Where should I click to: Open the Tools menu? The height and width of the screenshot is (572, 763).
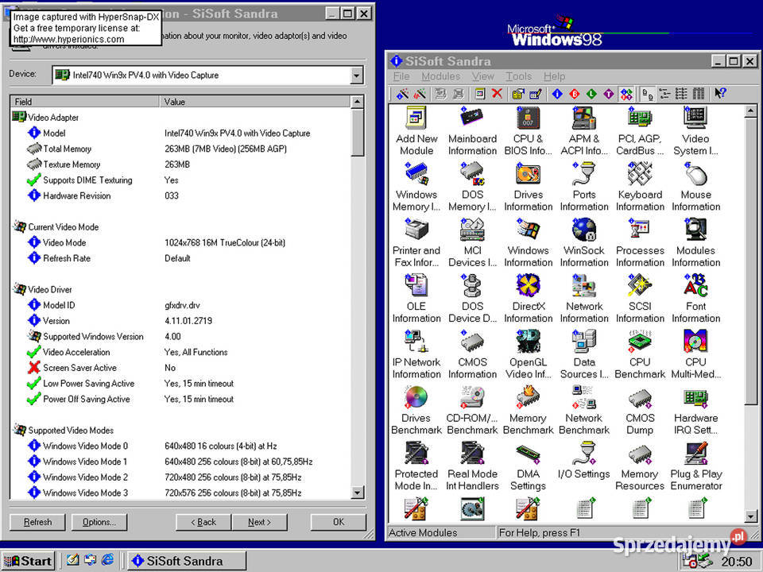pyautogui.click(x=518, y=76)
